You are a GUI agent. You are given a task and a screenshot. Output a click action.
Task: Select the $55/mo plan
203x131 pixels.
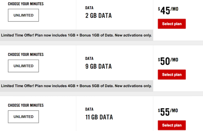(172, 125)
